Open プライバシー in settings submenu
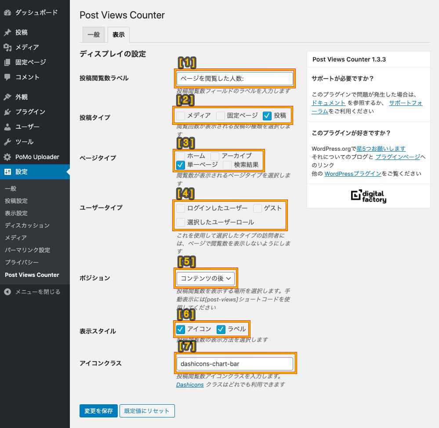Viewport: 439px width, 428px height. coord(22,262)
